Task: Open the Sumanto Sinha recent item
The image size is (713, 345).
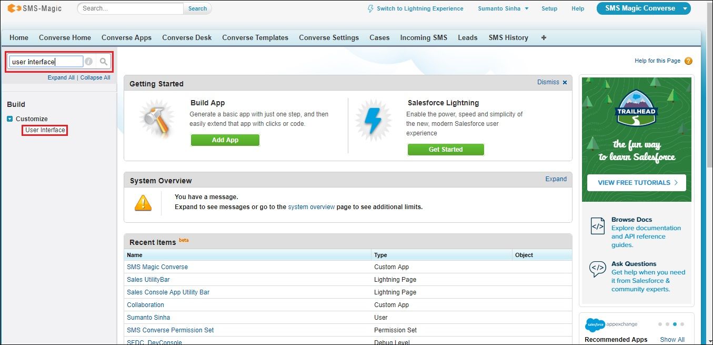Action: coord(148,318)
